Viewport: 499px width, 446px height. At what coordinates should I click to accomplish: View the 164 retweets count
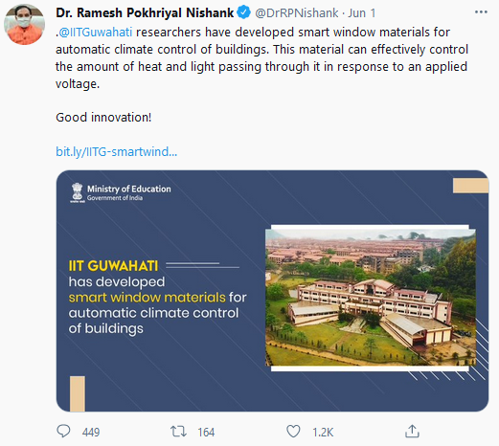tap(206, 433)
